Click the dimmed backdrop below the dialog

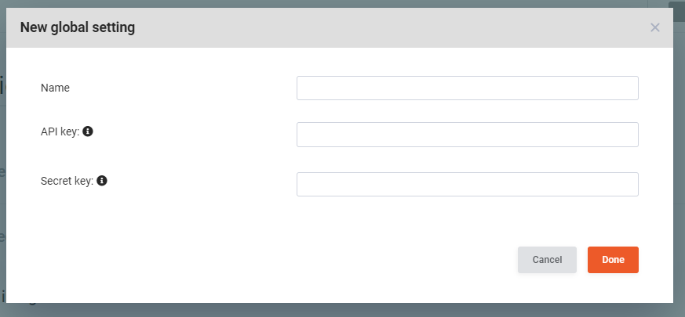click(342, 311)
